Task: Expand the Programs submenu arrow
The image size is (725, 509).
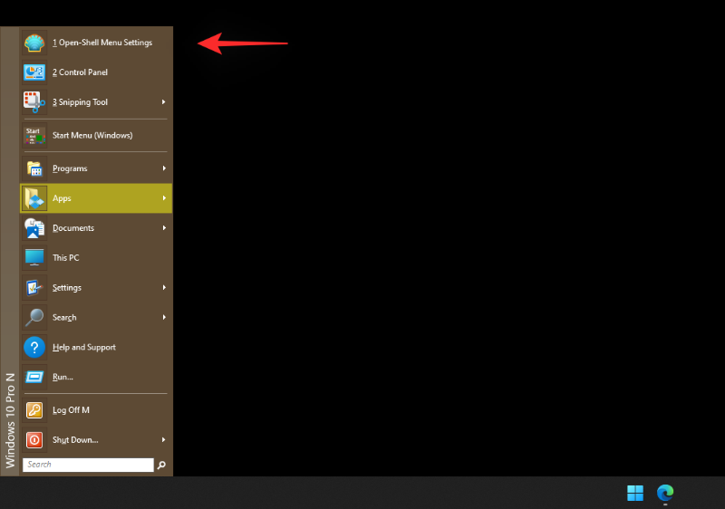Action: [x=164, y=168]
